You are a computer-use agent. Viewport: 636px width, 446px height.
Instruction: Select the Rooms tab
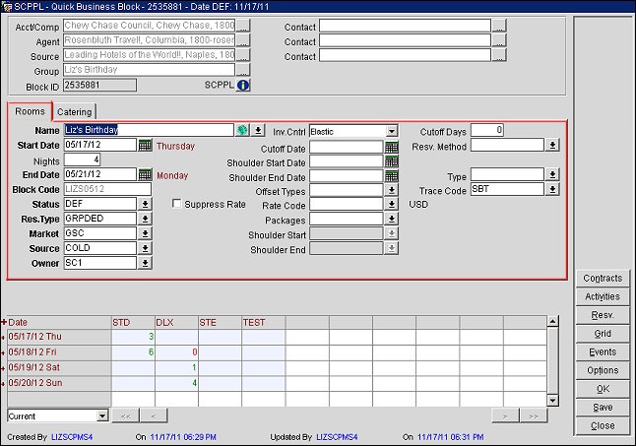point(30,111)
